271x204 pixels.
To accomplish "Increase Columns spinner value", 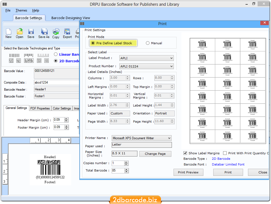I will [128, 77].
